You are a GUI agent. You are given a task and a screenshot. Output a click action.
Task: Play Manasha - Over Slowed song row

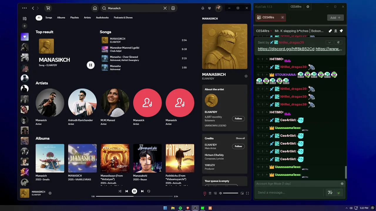[x=144, y=58]
